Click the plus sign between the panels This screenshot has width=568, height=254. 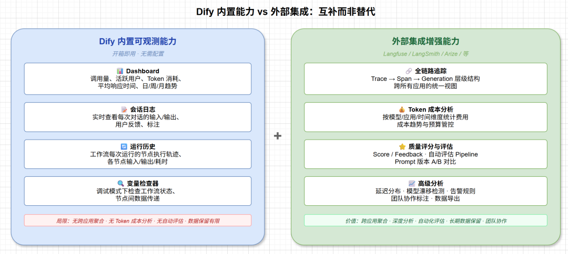click(278, 136)
